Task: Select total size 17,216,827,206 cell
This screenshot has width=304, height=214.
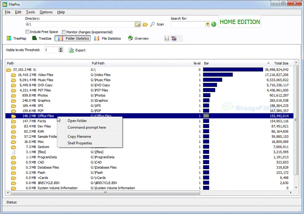Action: (277, 75)
